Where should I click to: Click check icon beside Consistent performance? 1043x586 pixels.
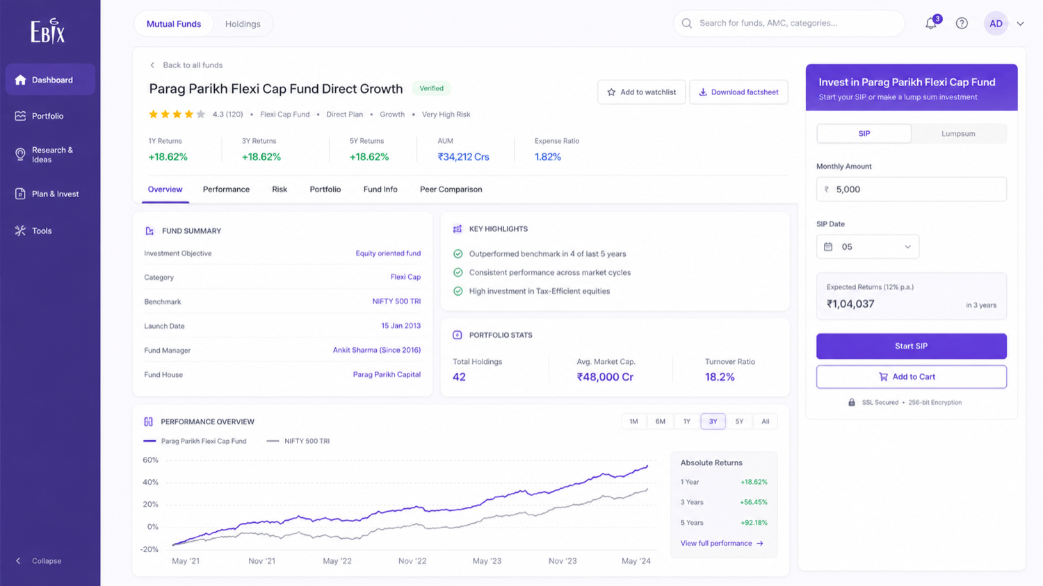[x=458, y=272]
